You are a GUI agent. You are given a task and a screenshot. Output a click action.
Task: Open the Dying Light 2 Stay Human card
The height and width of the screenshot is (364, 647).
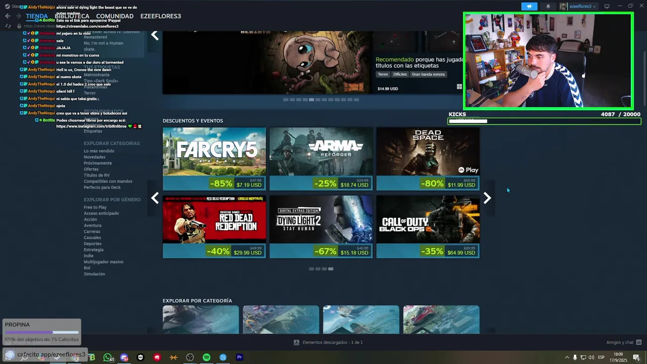tap(321, 226)
